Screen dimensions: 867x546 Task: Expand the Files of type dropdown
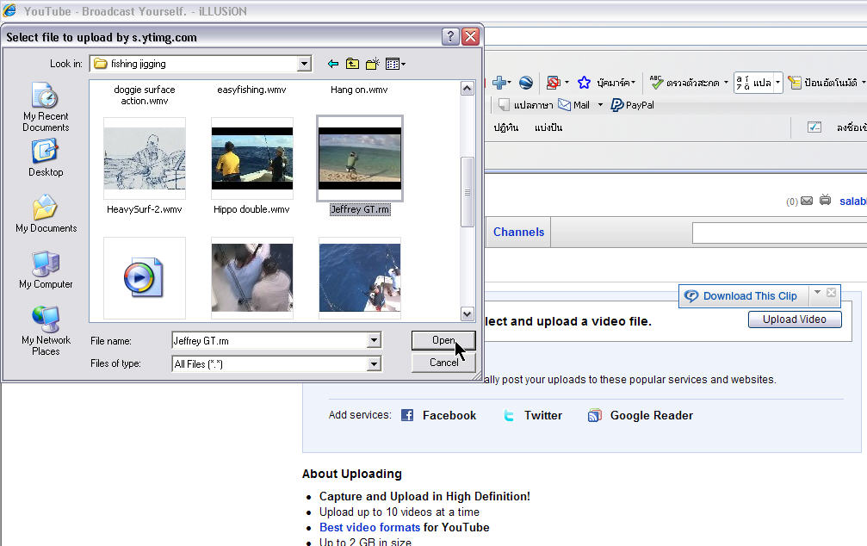pyautogui.click(x=374, y=363)
